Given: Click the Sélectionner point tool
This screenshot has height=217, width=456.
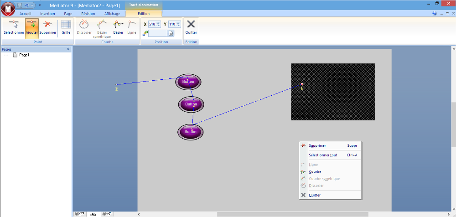Looking at the screenshot, I should click(x=14, y=27).
